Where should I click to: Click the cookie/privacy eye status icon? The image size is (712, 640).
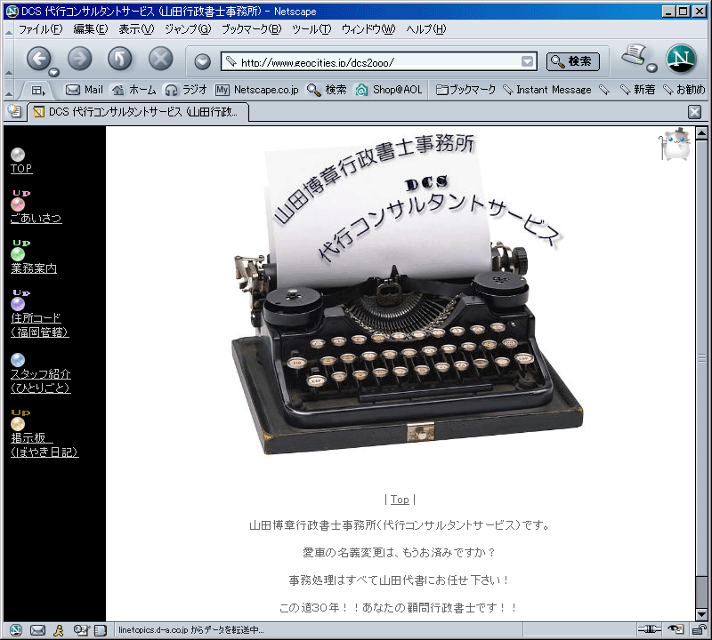click(x=676, y=629)
